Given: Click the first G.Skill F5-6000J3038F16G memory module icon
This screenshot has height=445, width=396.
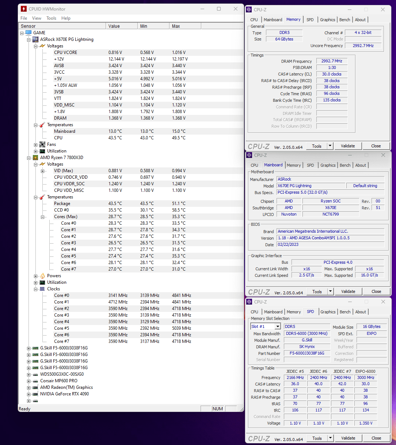Looking at the screenshot, I should coord(35,348).
